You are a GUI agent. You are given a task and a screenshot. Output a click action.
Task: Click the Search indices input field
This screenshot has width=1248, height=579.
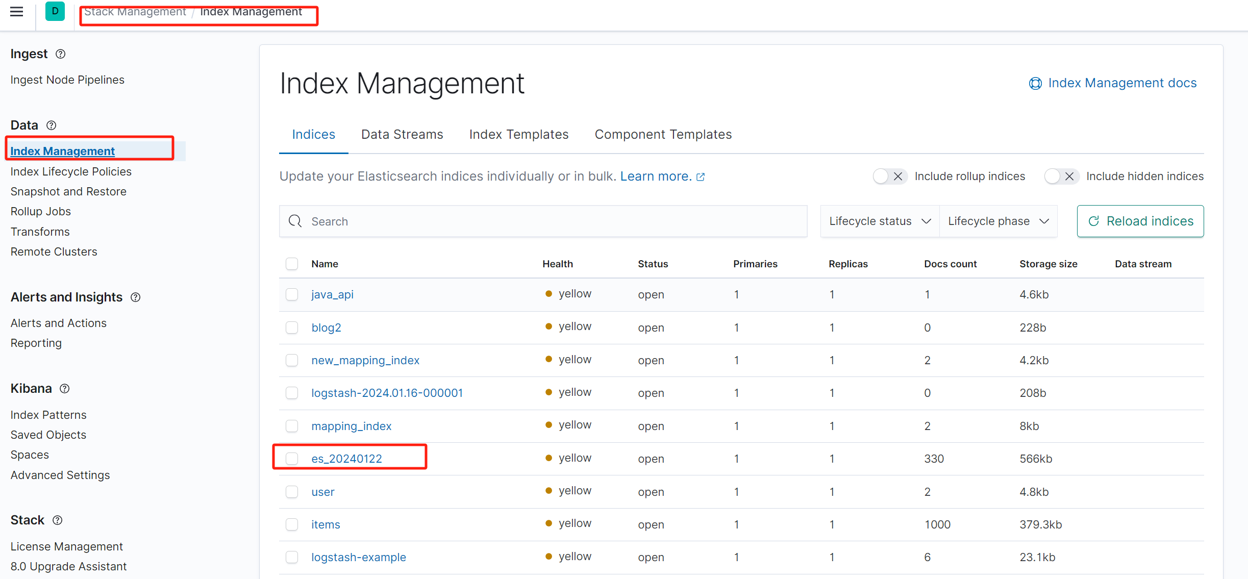543,221
